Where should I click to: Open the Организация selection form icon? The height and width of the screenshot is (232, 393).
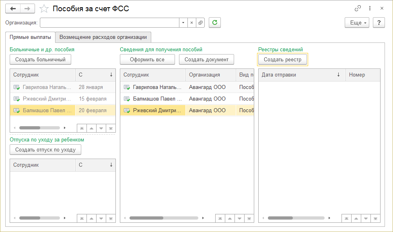201,23
